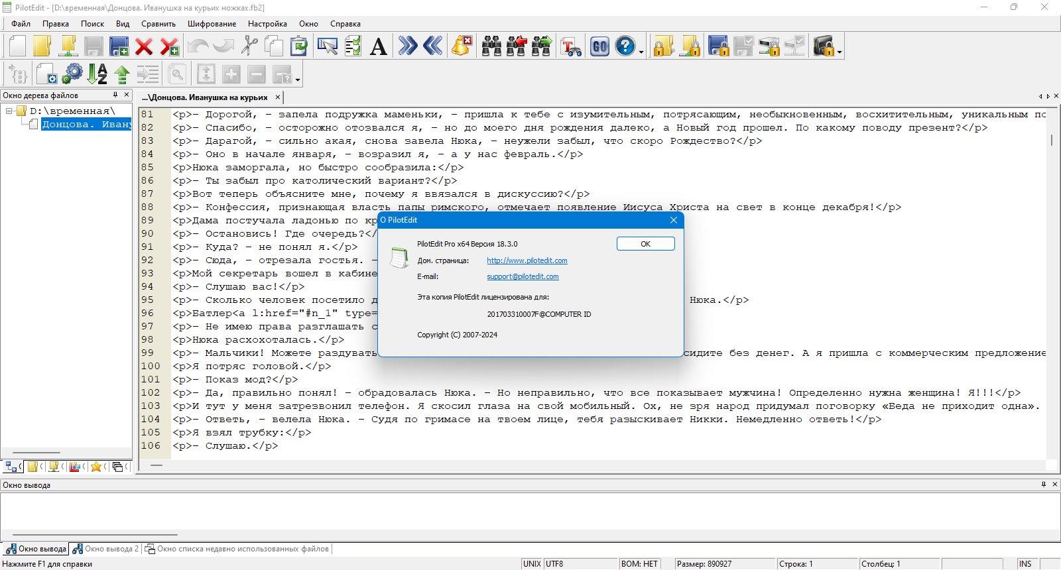
Task: Click the A-Z sort icon
Action: (x=97, y=74)
